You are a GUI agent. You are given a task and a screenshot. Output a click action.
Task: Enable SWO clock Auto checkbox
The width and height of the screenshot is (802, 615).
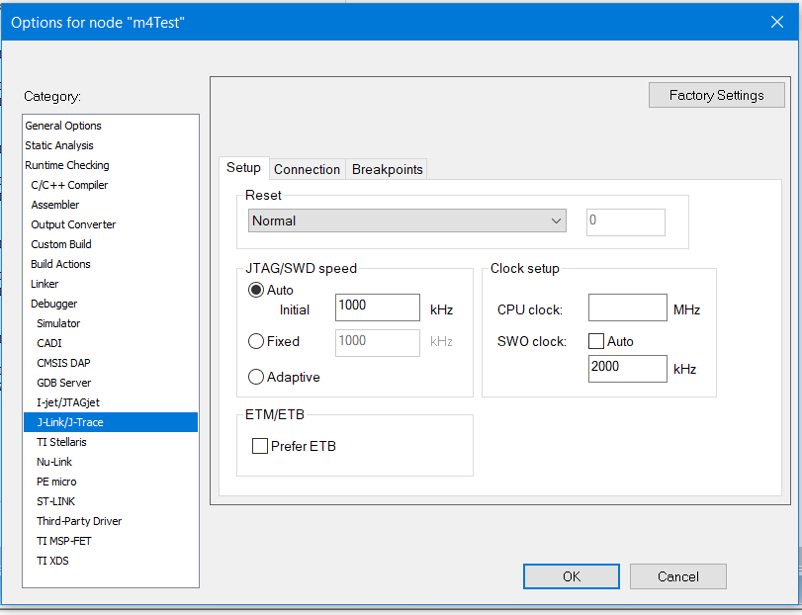596,342
